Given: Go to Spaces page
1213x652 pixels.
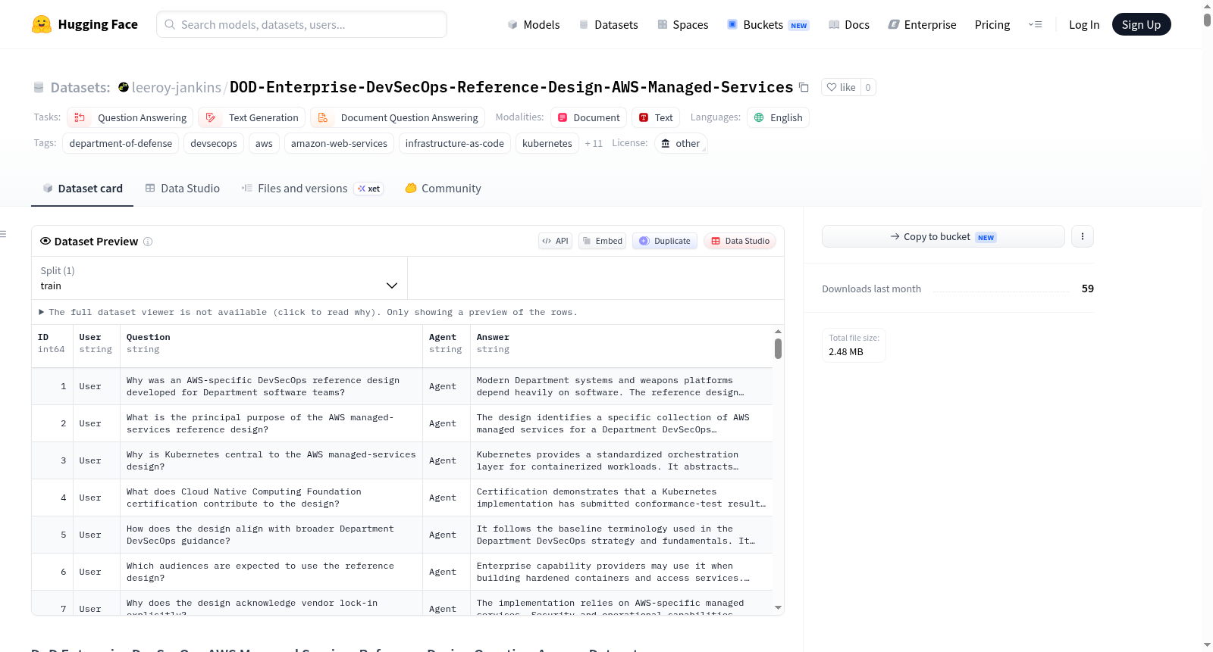Looking at the screenshot, I should pos(683,24).
